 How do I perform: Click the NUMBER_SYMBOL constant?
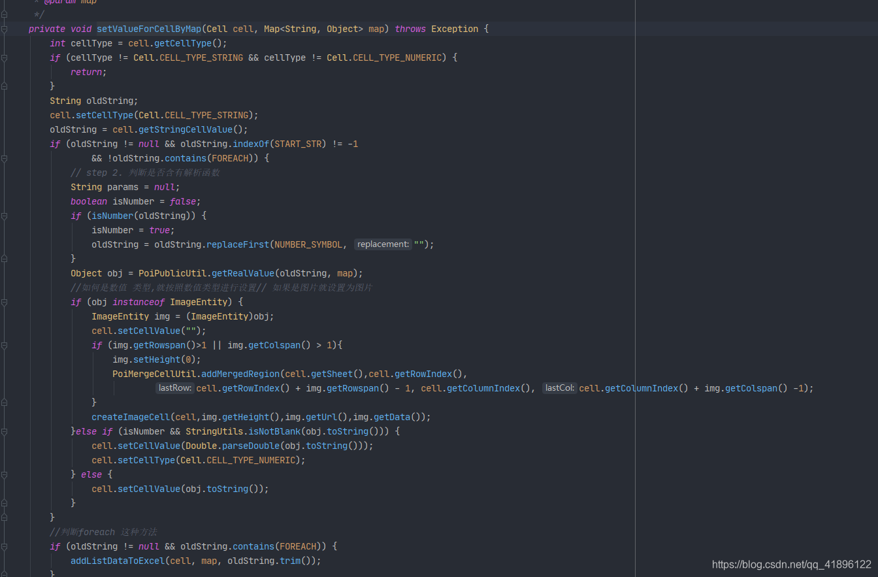click(x=308, y=244)
